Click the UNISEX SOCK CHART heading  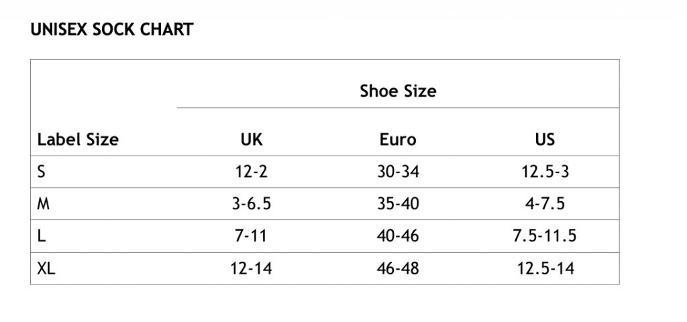pyautogui.click(x=112, y=30)
